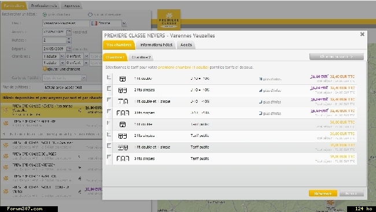Viewport: 376px width, 212px height.
Task: Decrease Nuitées with the down arrow
Action: click(69, 42)
